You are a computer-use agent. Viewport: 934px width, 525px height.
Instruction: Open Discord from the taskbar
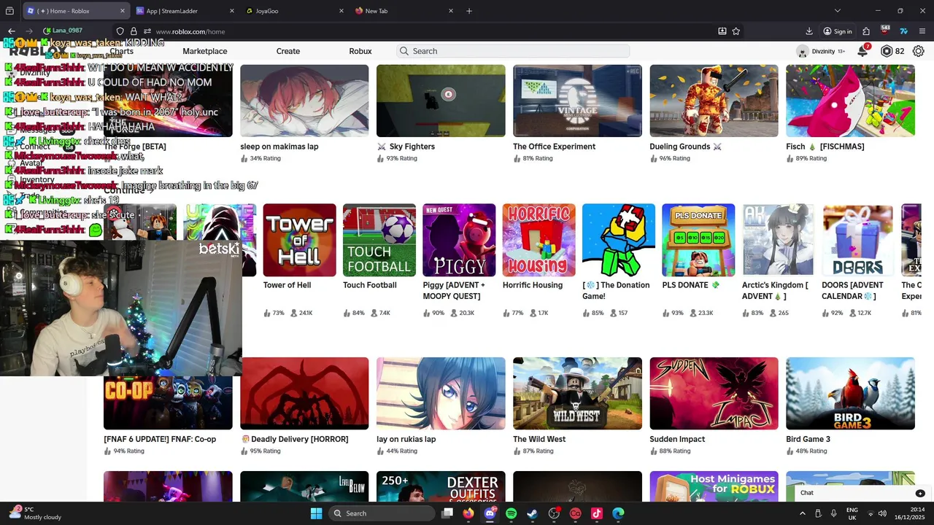point(490,513)
